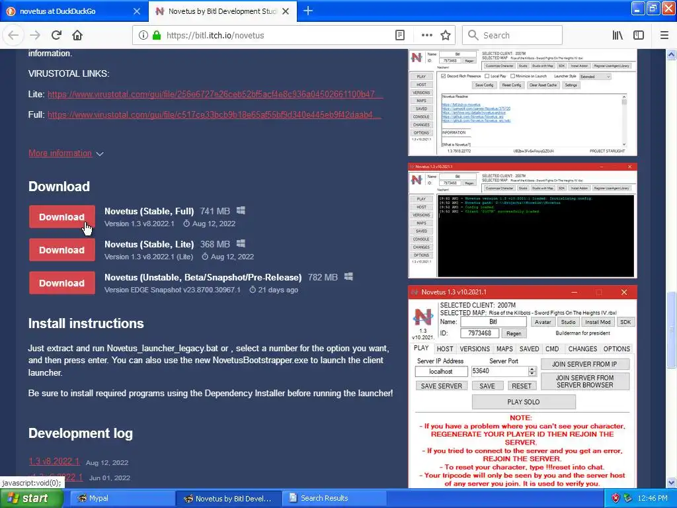The height and width of the screenshot is (508, 677).
Task: Open the Windows Start menu
Action: click(32, 499)
